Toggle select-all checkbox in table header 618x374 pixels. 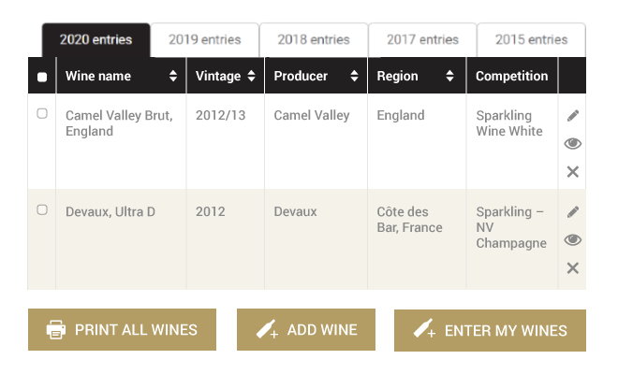click(42, 77)
